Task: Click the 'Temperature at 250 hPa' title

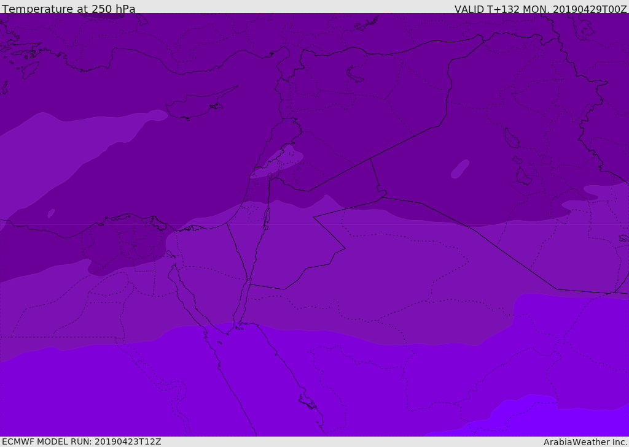Action: (69, 9)
